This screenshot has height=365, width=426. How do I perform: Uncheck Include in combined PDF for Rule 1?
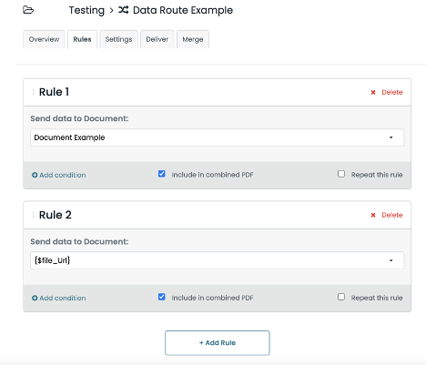[x=162, y=174]
